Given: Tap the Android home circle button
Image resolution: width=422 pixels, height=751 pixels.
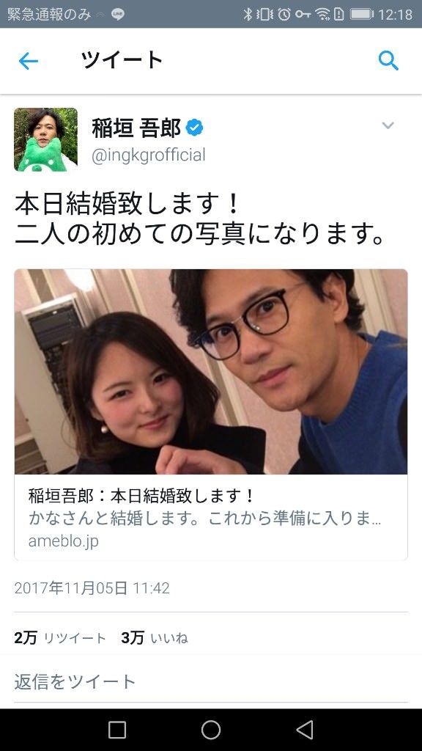Looking at the screenshot, I should click(210, 730).
